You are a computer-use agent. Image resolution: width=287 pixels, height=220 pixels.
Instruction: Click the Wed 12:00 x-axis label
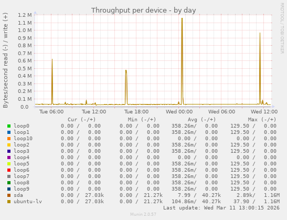tap(264, 111)
